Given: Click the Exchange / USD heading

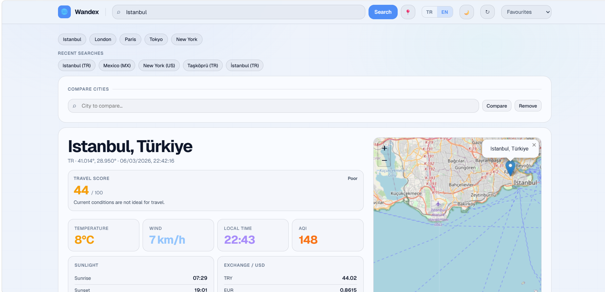Looking at the screenshot, I should (244, 265).
